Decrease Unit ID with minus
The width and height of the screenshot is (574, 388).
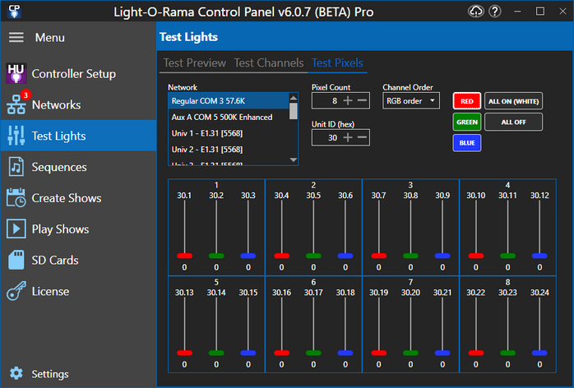tap(362, 137)
